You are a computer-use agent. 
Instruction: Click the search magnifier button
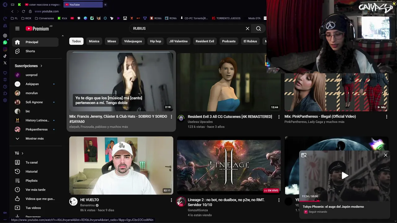click(x=258, y=28)
